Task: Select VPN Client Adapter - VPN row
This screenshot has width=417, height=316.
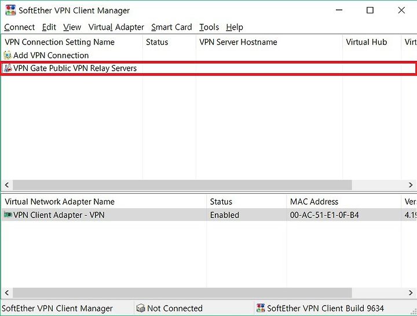Action: (209, 215)
